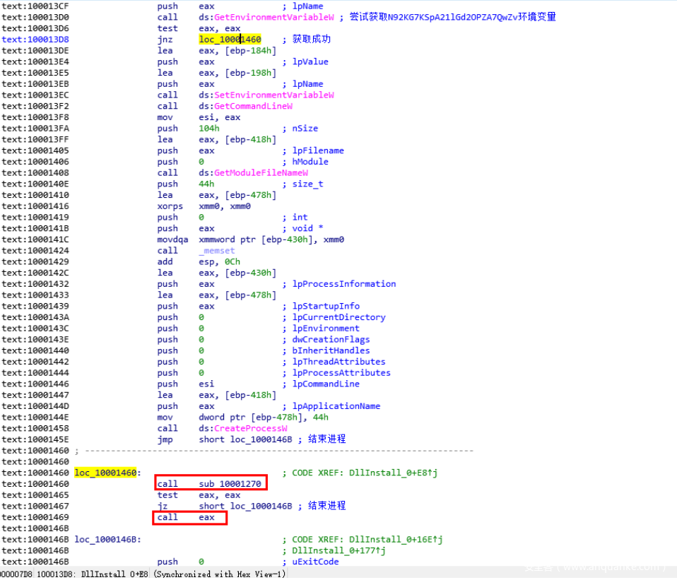Click the highlighted loc_10001460 jnz target

[230, 39]
